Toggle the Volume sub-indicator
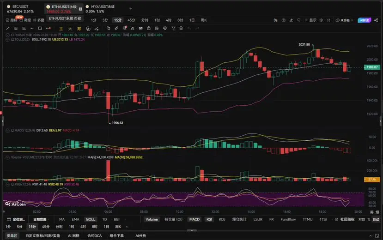This screenshot has width=383, height=240. [152, 219]
